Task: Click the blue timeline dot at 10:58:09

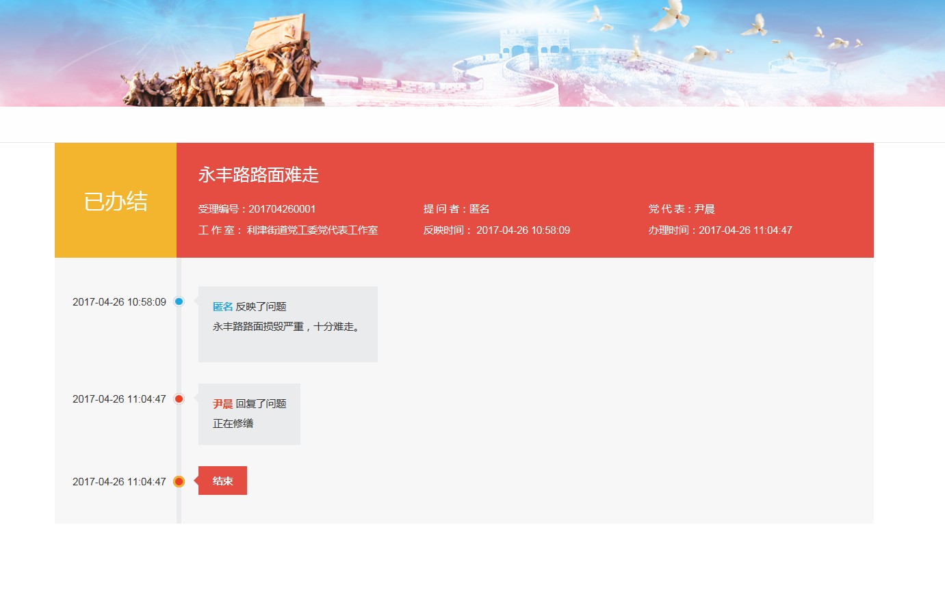Action: coord(179,301)
